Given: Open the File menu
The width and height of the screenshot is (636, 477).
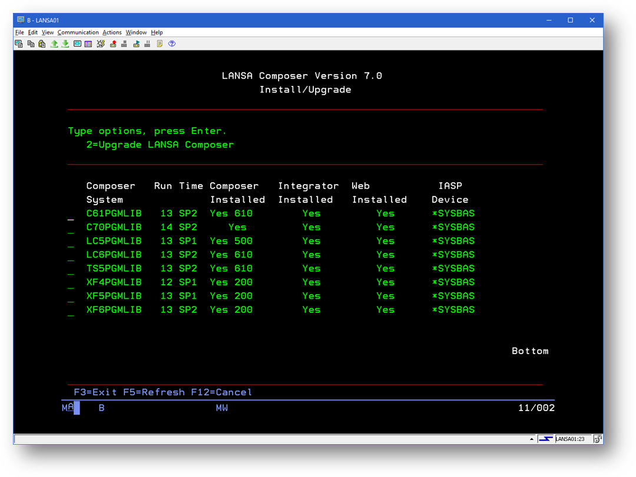Looking at the screenshot, I should (19, 32).
